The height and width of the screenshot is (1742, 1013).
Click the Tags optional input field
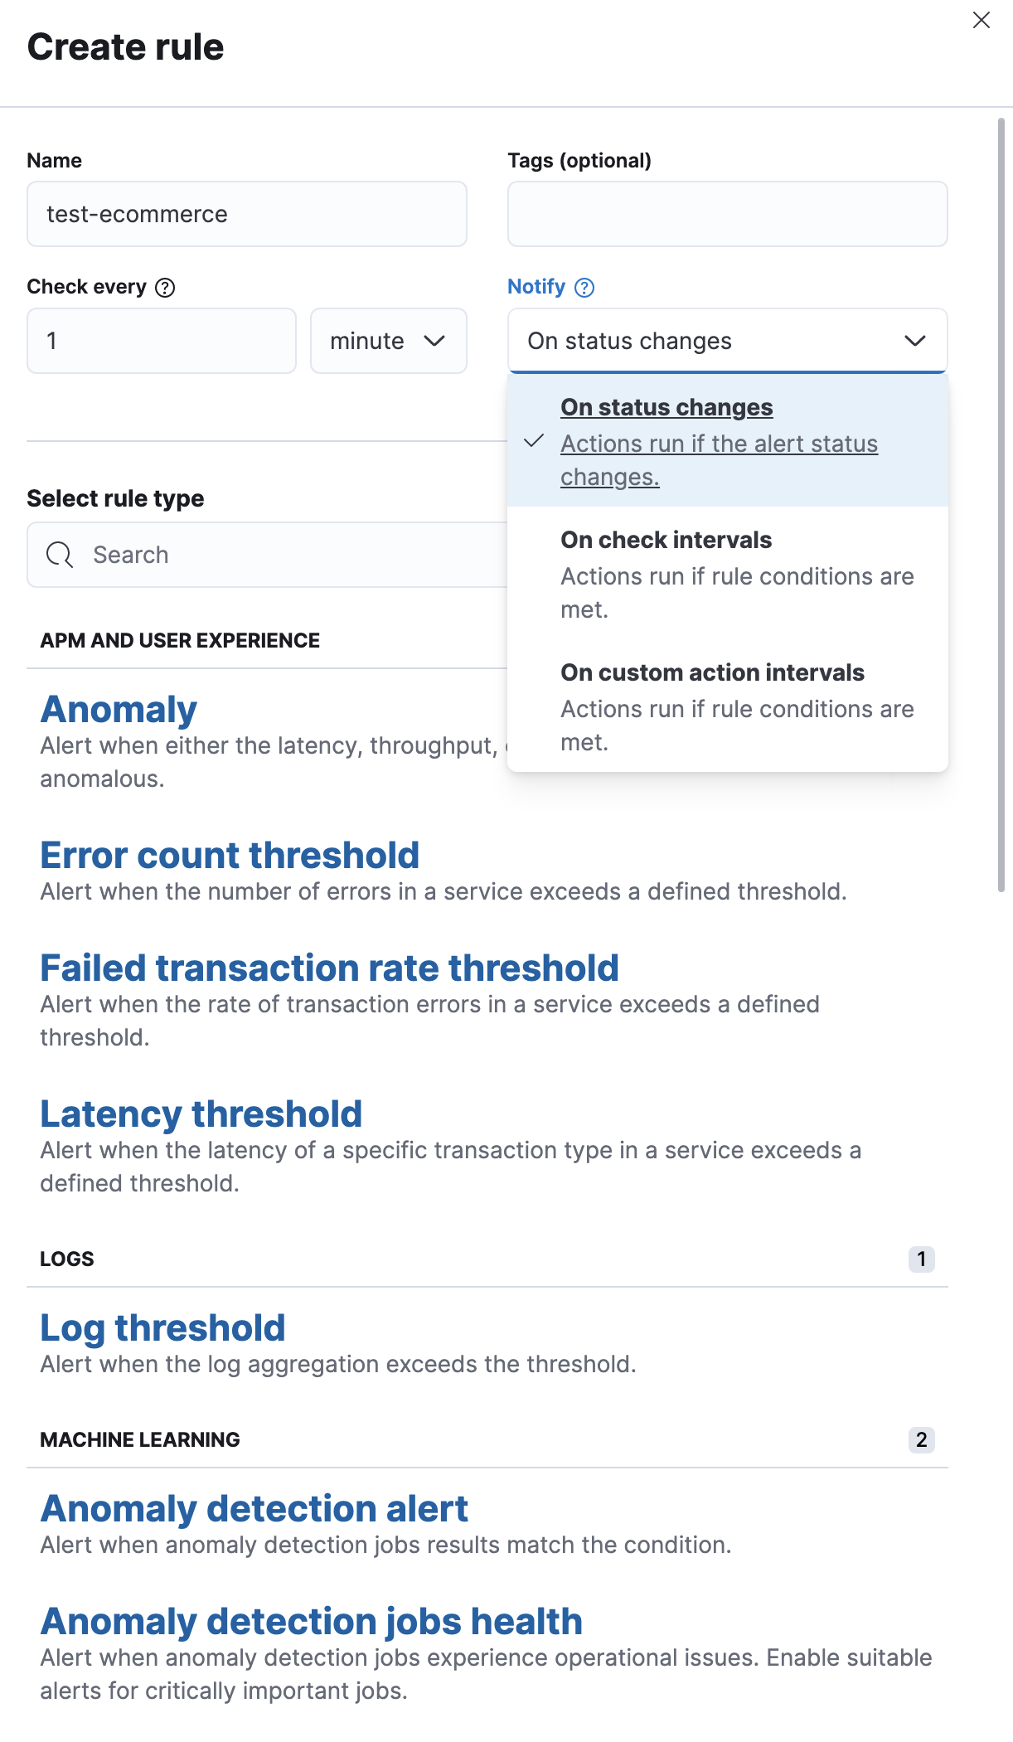pos(727,214)
